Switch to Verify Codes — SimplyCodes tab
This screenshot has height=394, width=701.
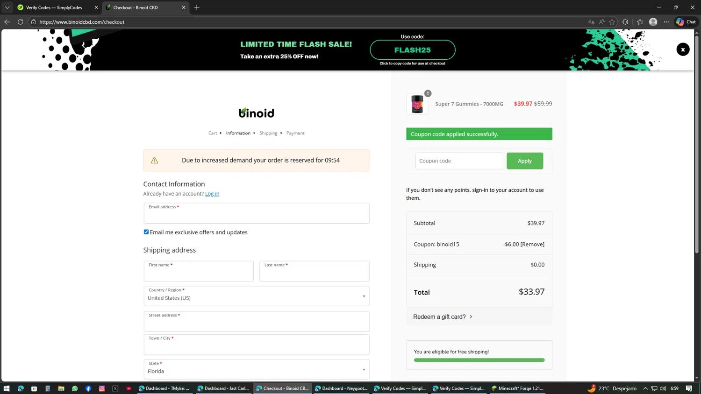point(54,7)
